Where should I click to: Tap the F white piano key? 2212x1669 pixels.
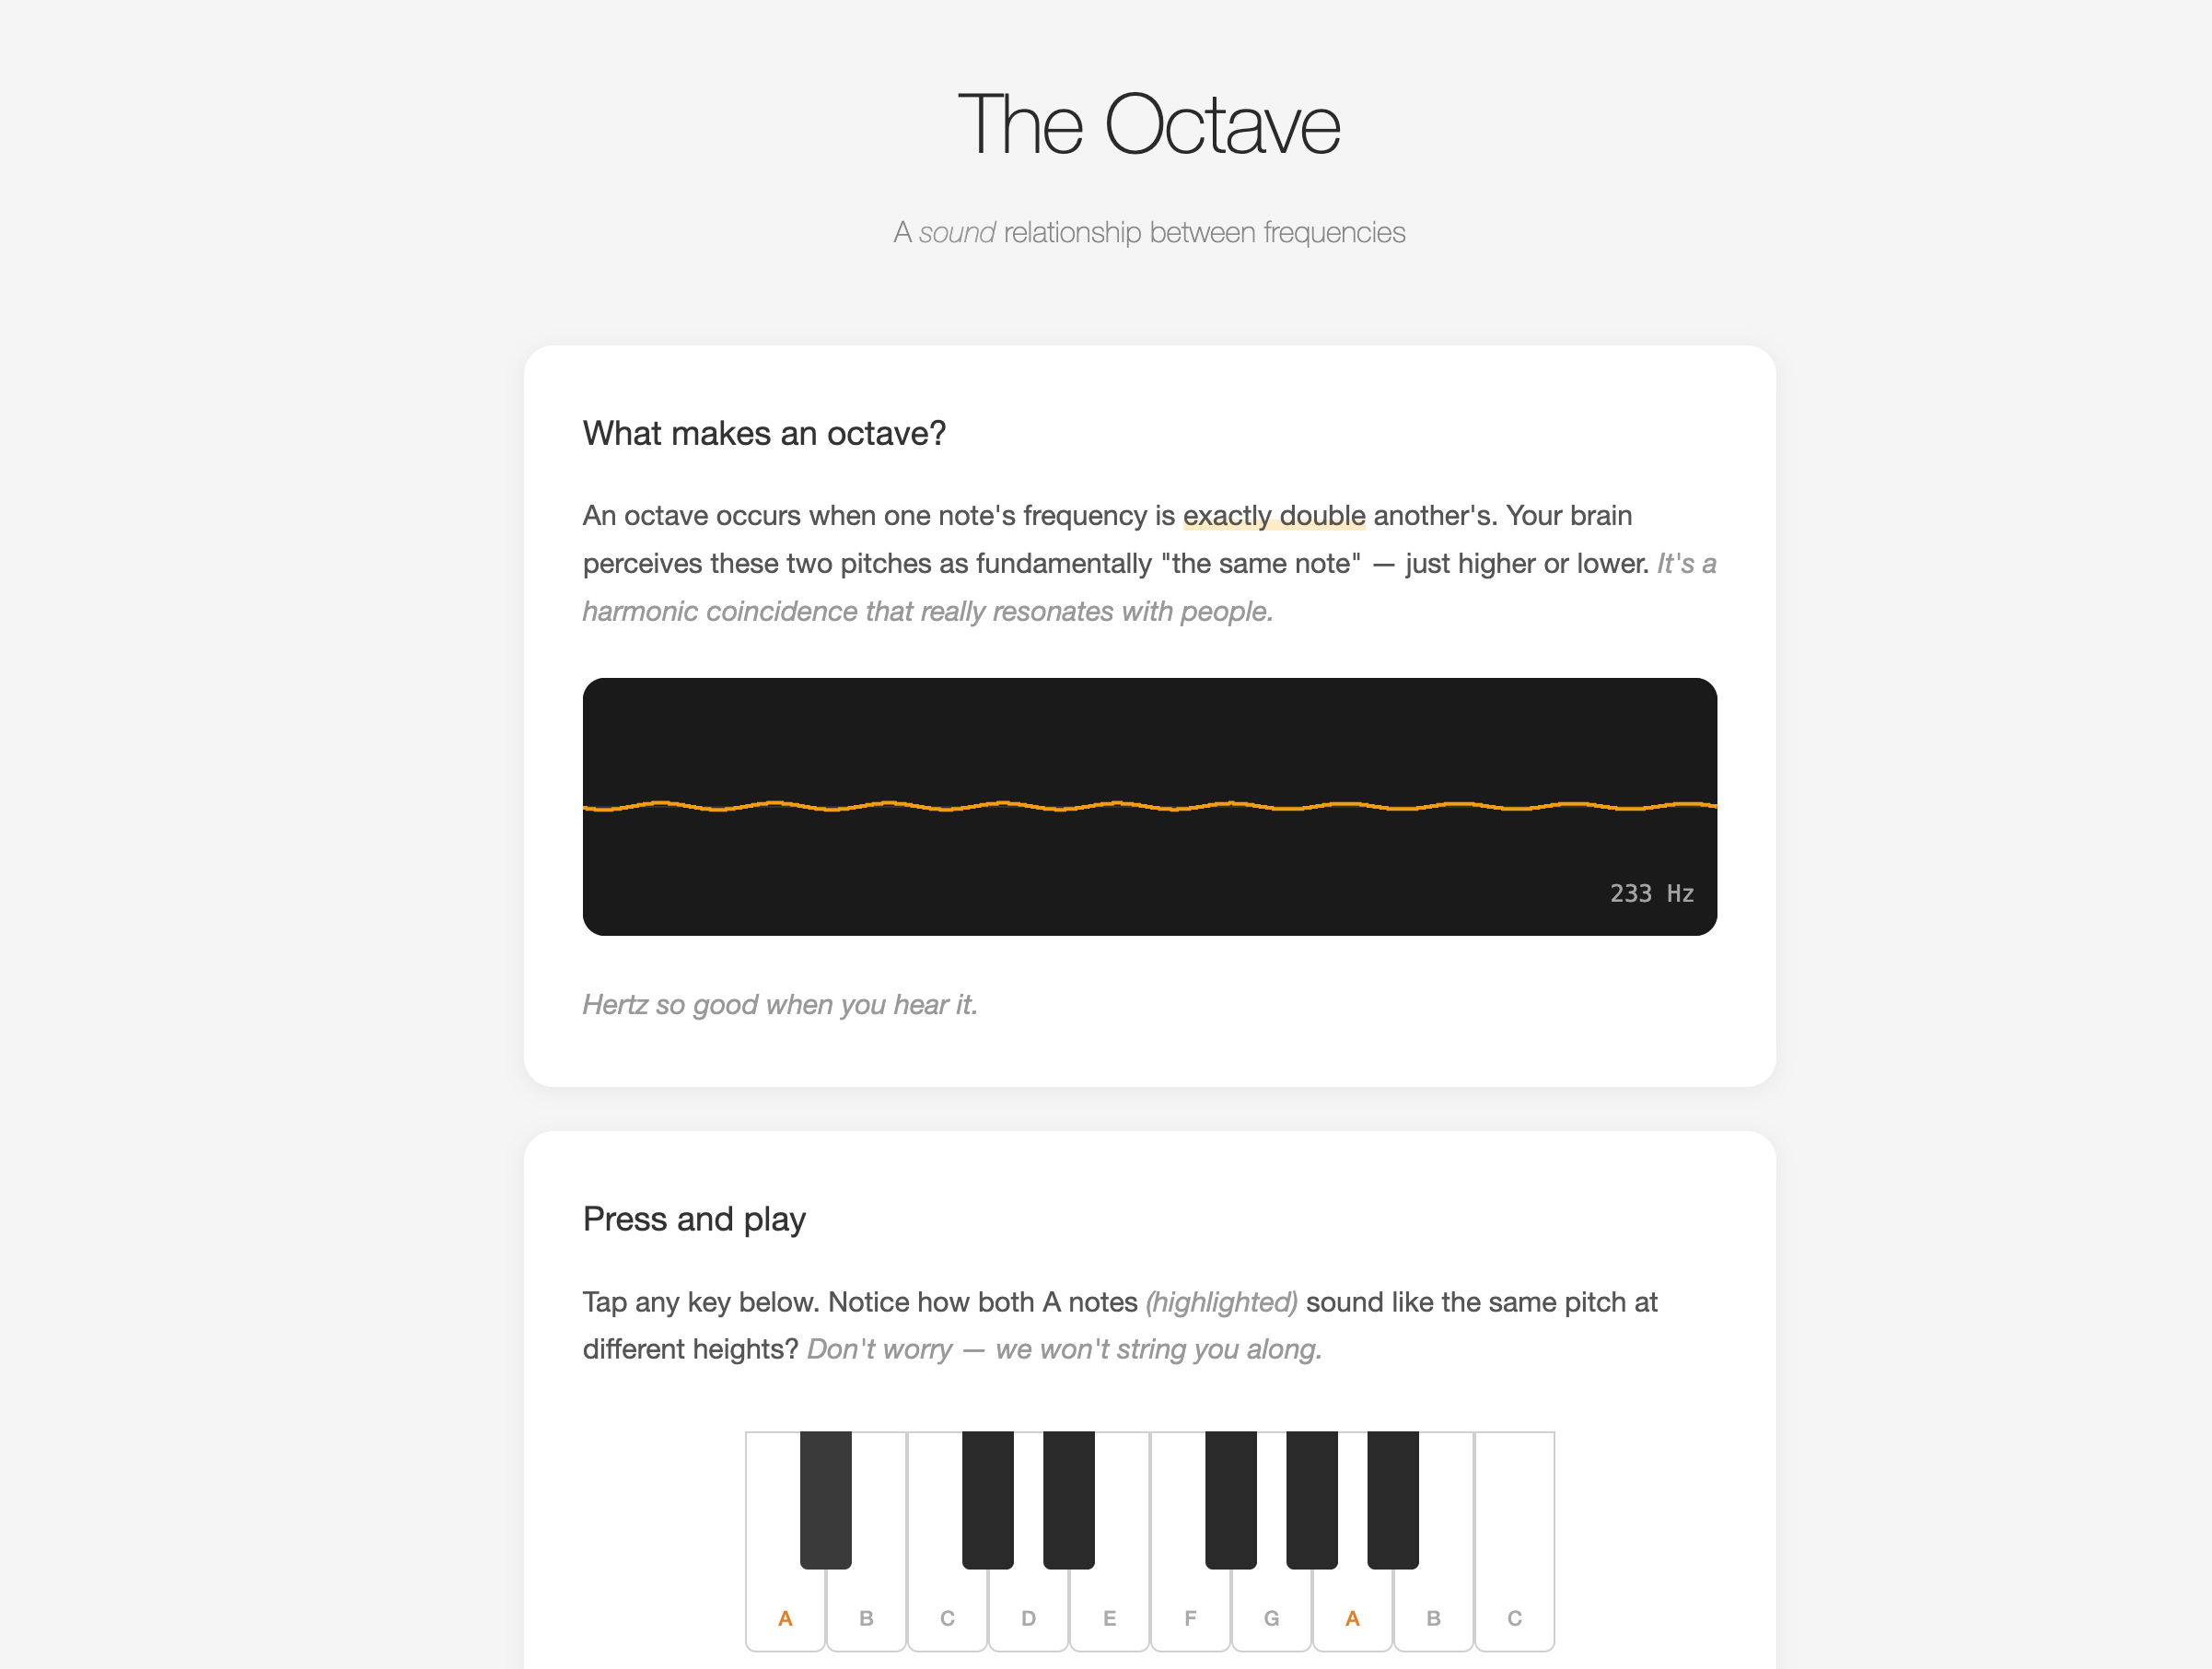tap(1190, 1610)
